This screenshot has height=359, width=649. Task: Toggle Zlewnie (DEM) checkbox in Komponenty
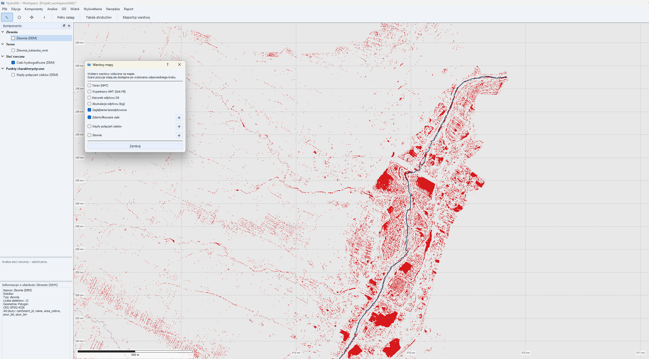point(13,38)
